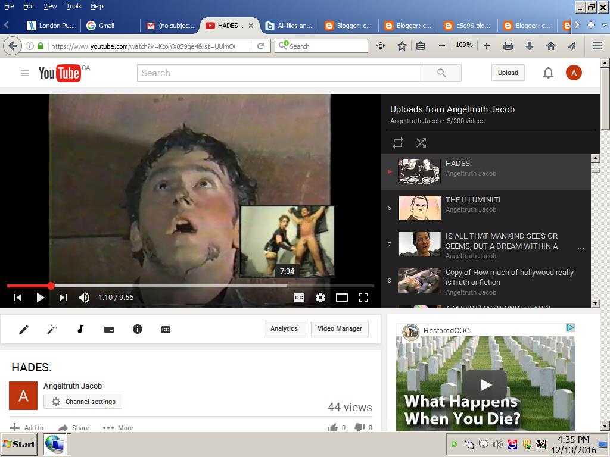
Task: Open Copy of How much of hollywood video
Action: pyautogui.click(x=486, y=281)
